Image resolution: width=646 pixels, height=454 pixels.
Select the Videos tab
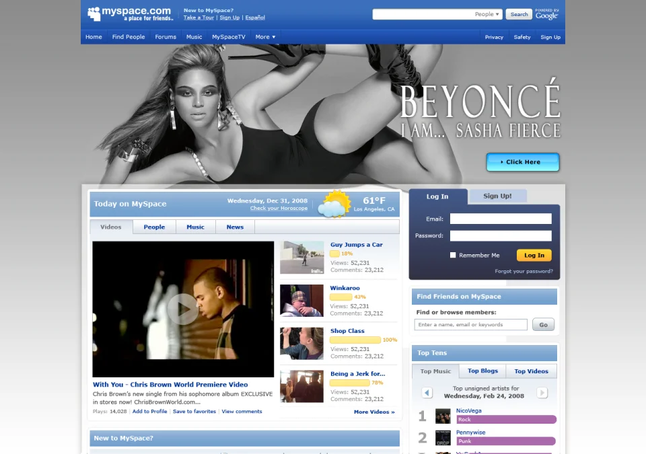pos(111,227)
